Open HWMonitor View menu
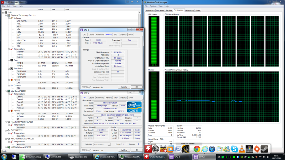 [x=14, y=6]
